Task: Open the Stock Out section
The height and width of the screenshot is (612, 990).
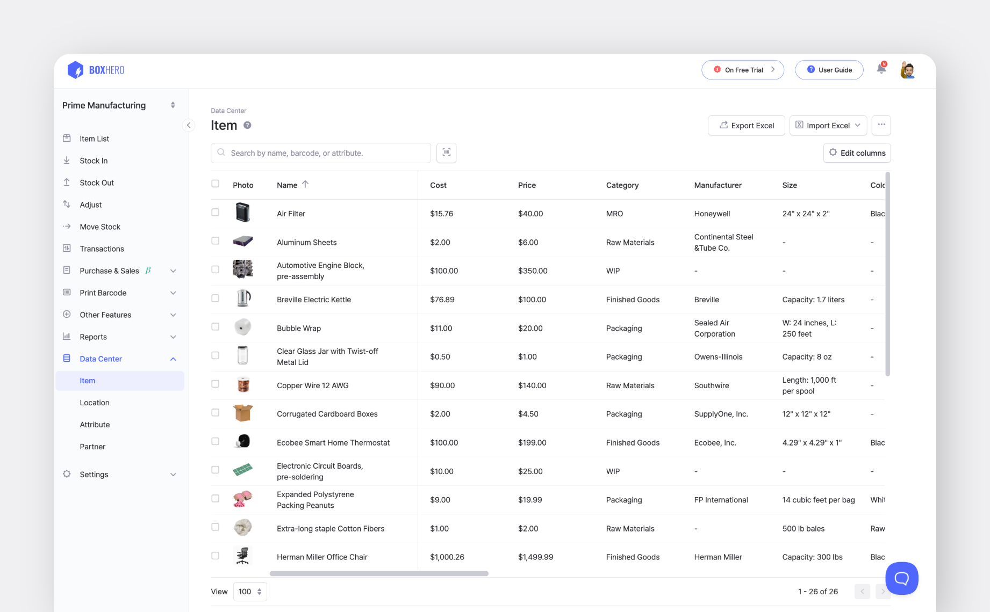Action: click(97, 183)
